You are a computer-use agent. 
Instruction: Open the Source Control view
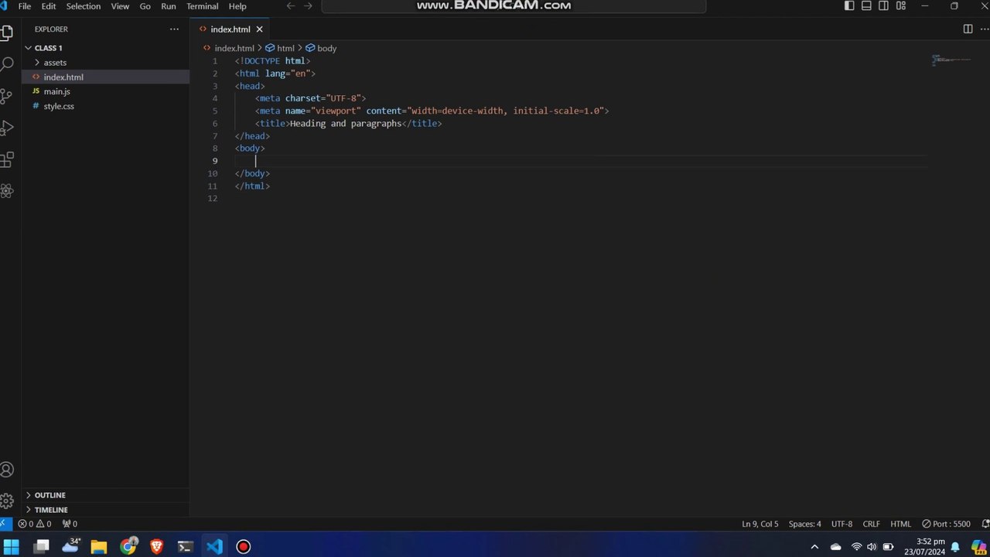tap(7, 97)
